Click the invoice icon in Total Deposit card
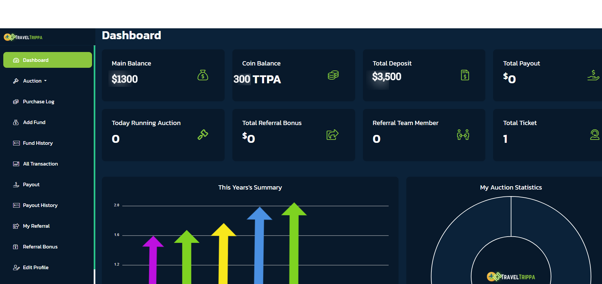The width and height of the screenshot is (602, 284). click(x=465, y=75)
